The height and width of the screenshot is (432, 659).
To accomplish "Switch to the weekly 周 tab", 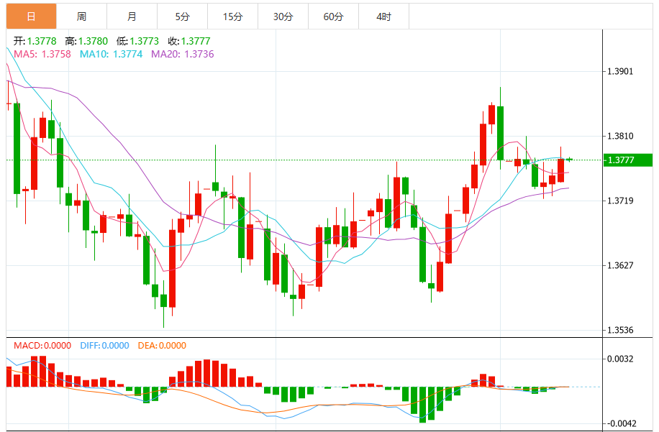I will [x=81, y=17].
